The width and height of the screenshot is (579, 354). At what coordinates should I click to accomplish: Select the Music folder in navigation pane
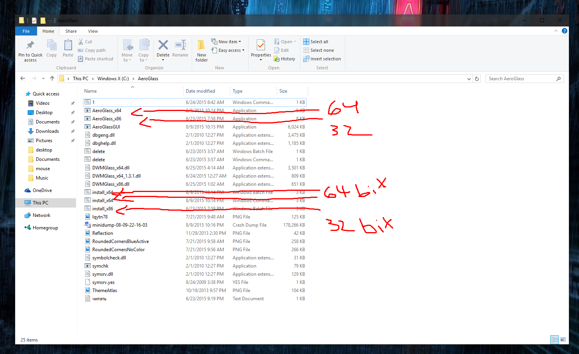point(42,178)
